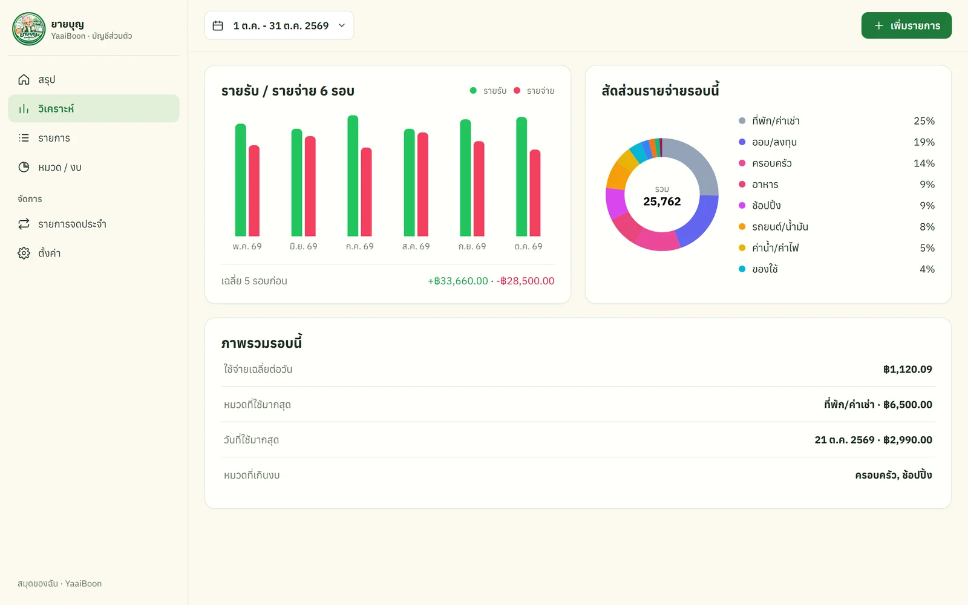Image resolution: width=968 pixels, height=605 pixels.
Task: Click the รายจ่าย legend label
Action: pyautogui.click(x=540, y=91)
